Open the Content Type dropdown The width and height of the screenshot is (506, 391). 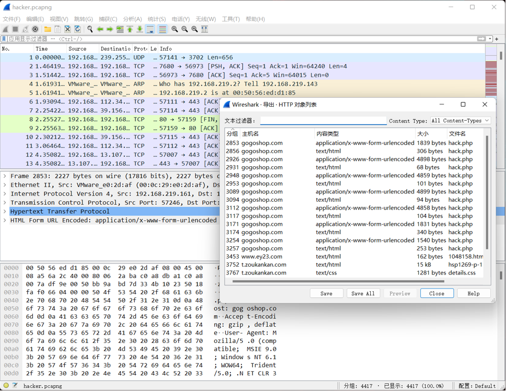461,121
